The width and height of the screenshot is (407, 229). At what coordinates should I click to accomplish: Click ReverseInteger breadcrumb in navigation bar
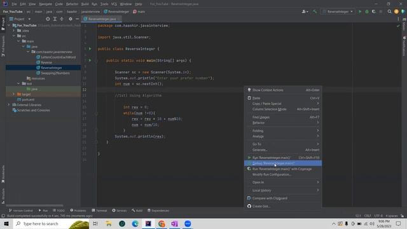116,11
